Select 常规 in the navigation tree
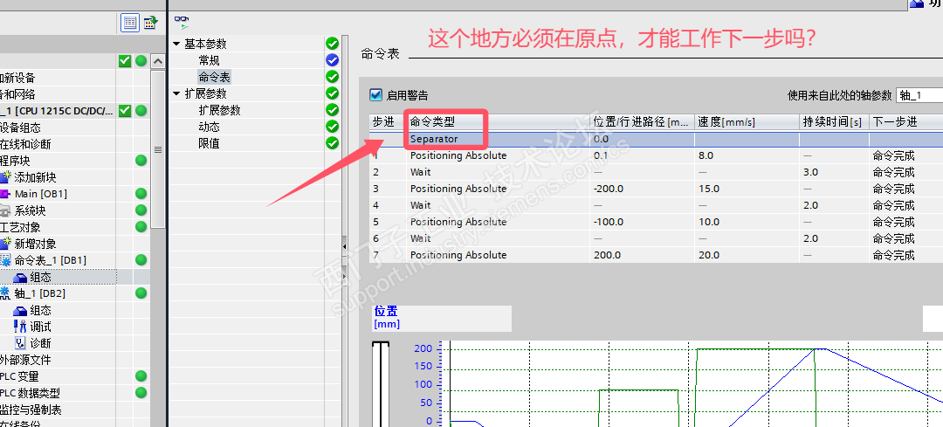This screenshot has height=427, width=943. (x=210, y=60)
